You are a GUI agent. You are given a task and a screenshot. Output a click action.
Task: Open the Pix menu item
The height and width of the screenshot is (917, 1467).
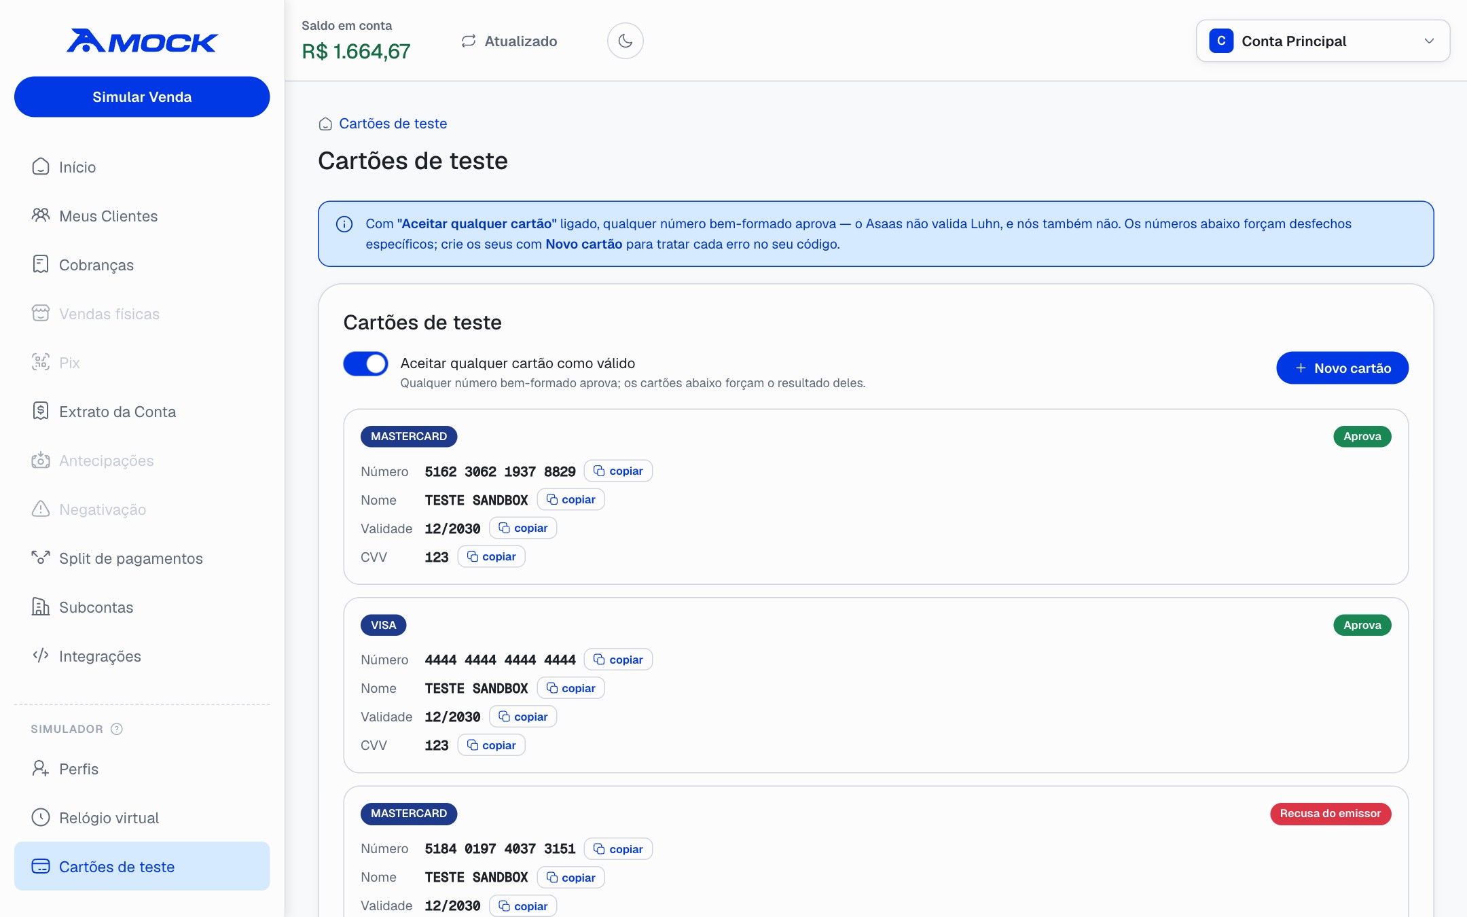click(142, 363)
